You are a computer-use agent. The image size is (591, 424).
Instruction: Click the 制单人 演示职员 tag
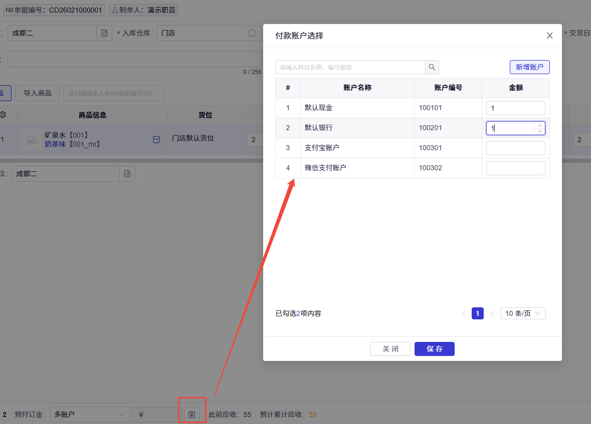(143, 10)
